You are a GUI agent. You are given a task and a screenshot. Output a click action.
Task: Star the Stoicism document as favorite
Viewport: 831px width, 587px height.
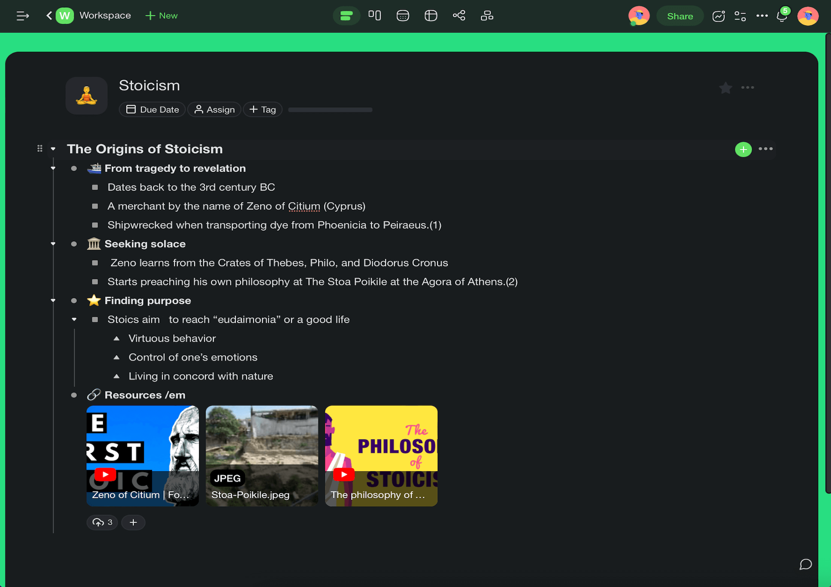[725, 88]
